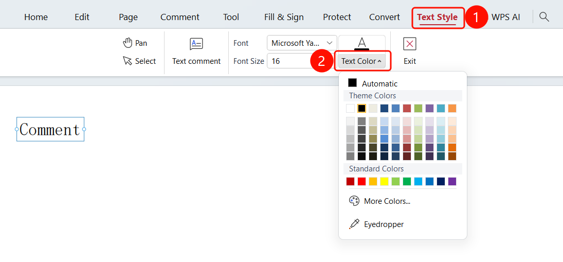Image resolution: width=563 pixels, height=262 pixels.
Task: Open the Protect tab
Action: click(337, 17)
